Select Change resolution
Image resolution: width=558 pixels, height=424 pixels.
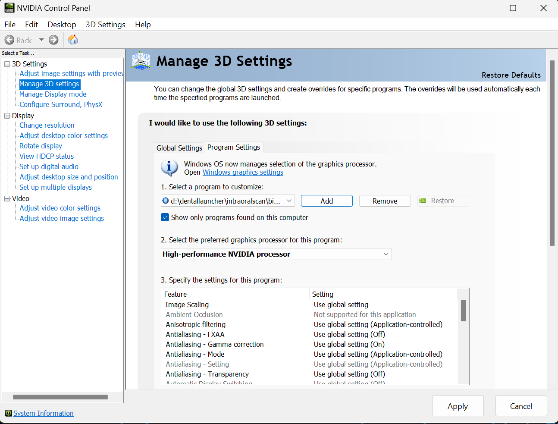click(47, 125)
